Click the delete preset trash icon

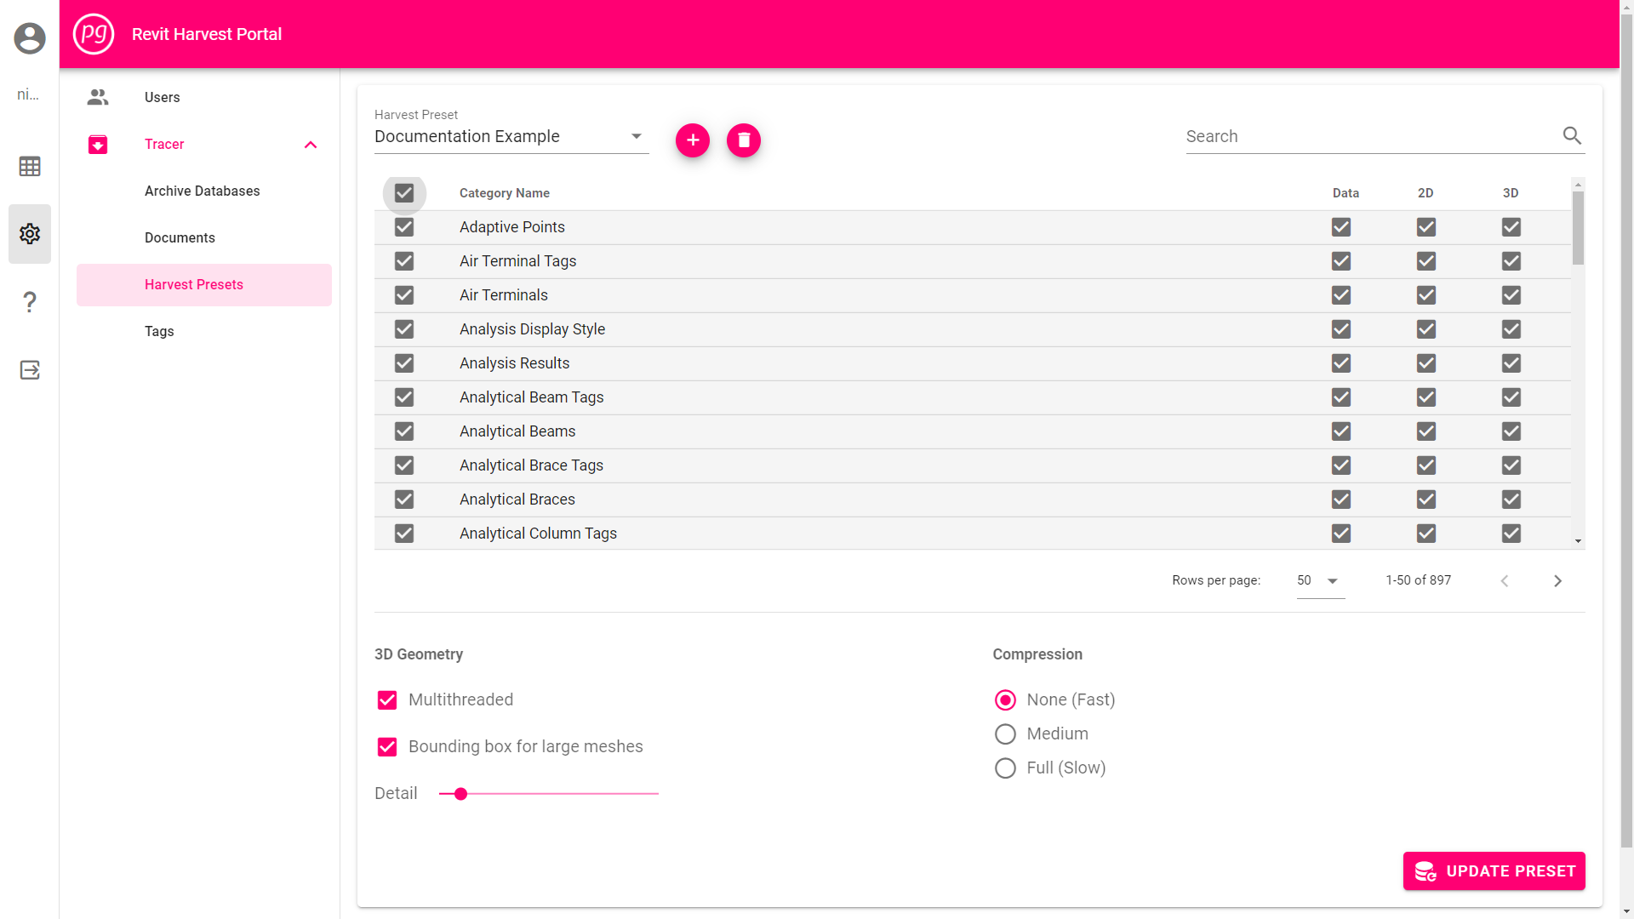click(743, 140)
